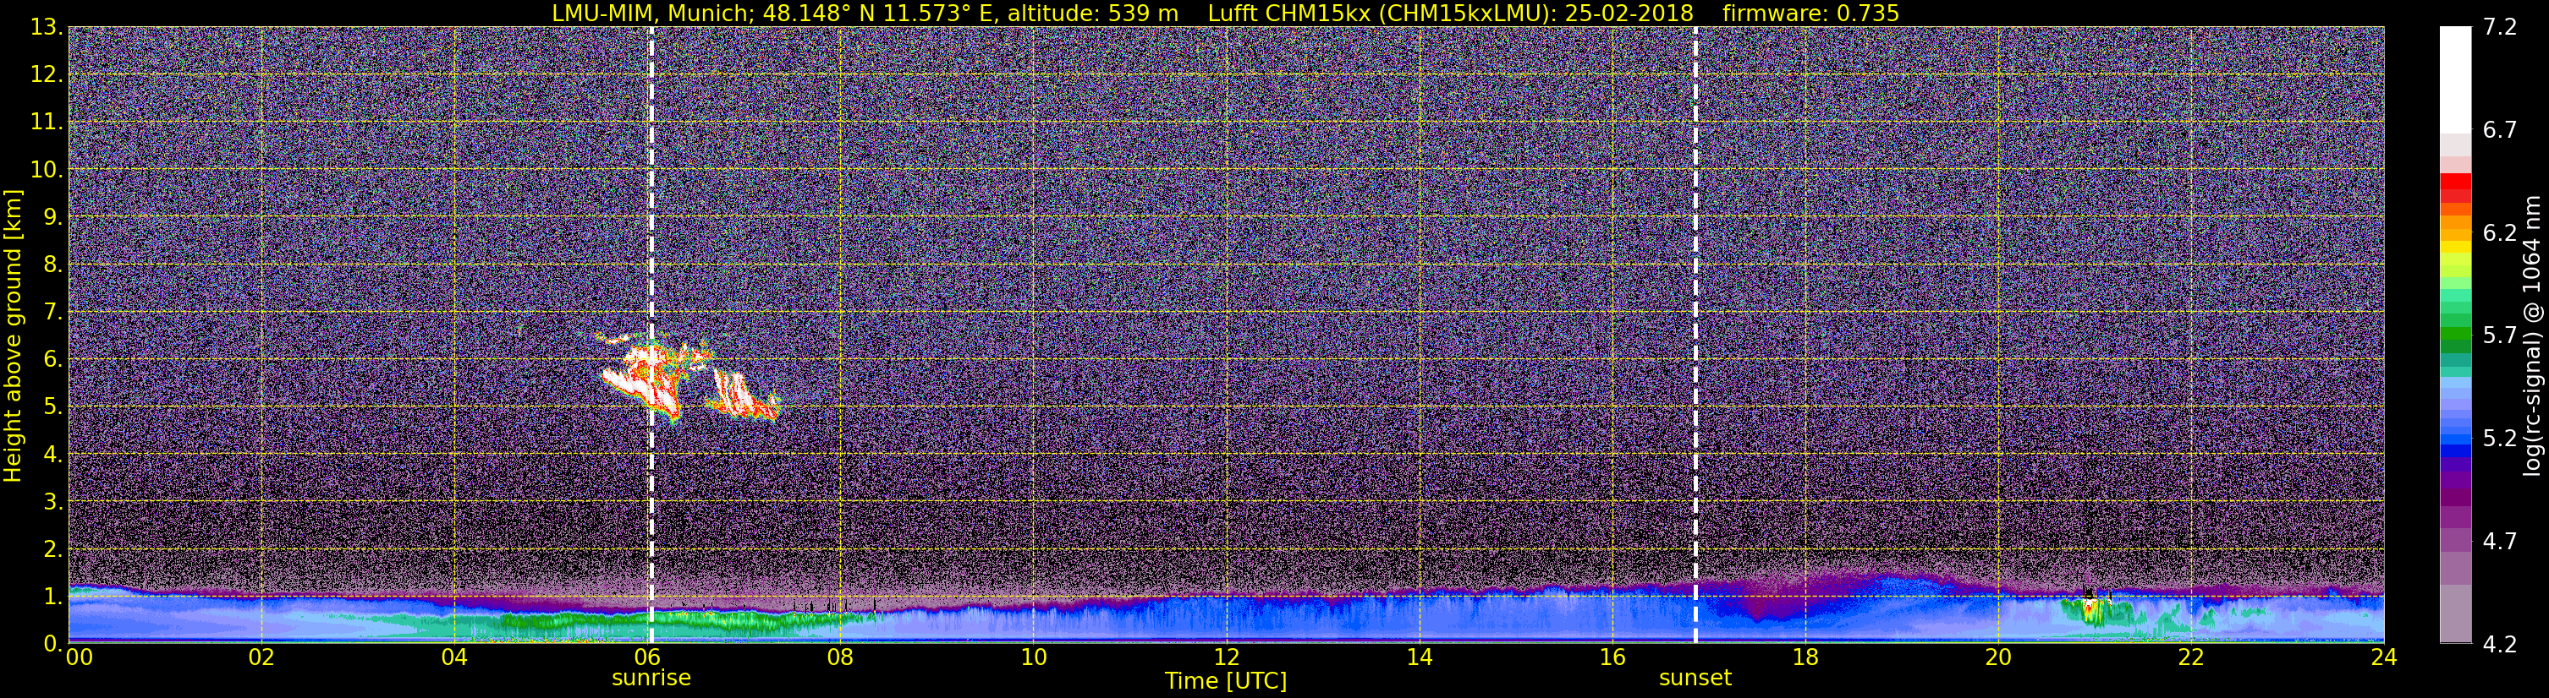Click the "02" time tick label
Screen dimensions: 2549x698
click(x=261, y=657)
